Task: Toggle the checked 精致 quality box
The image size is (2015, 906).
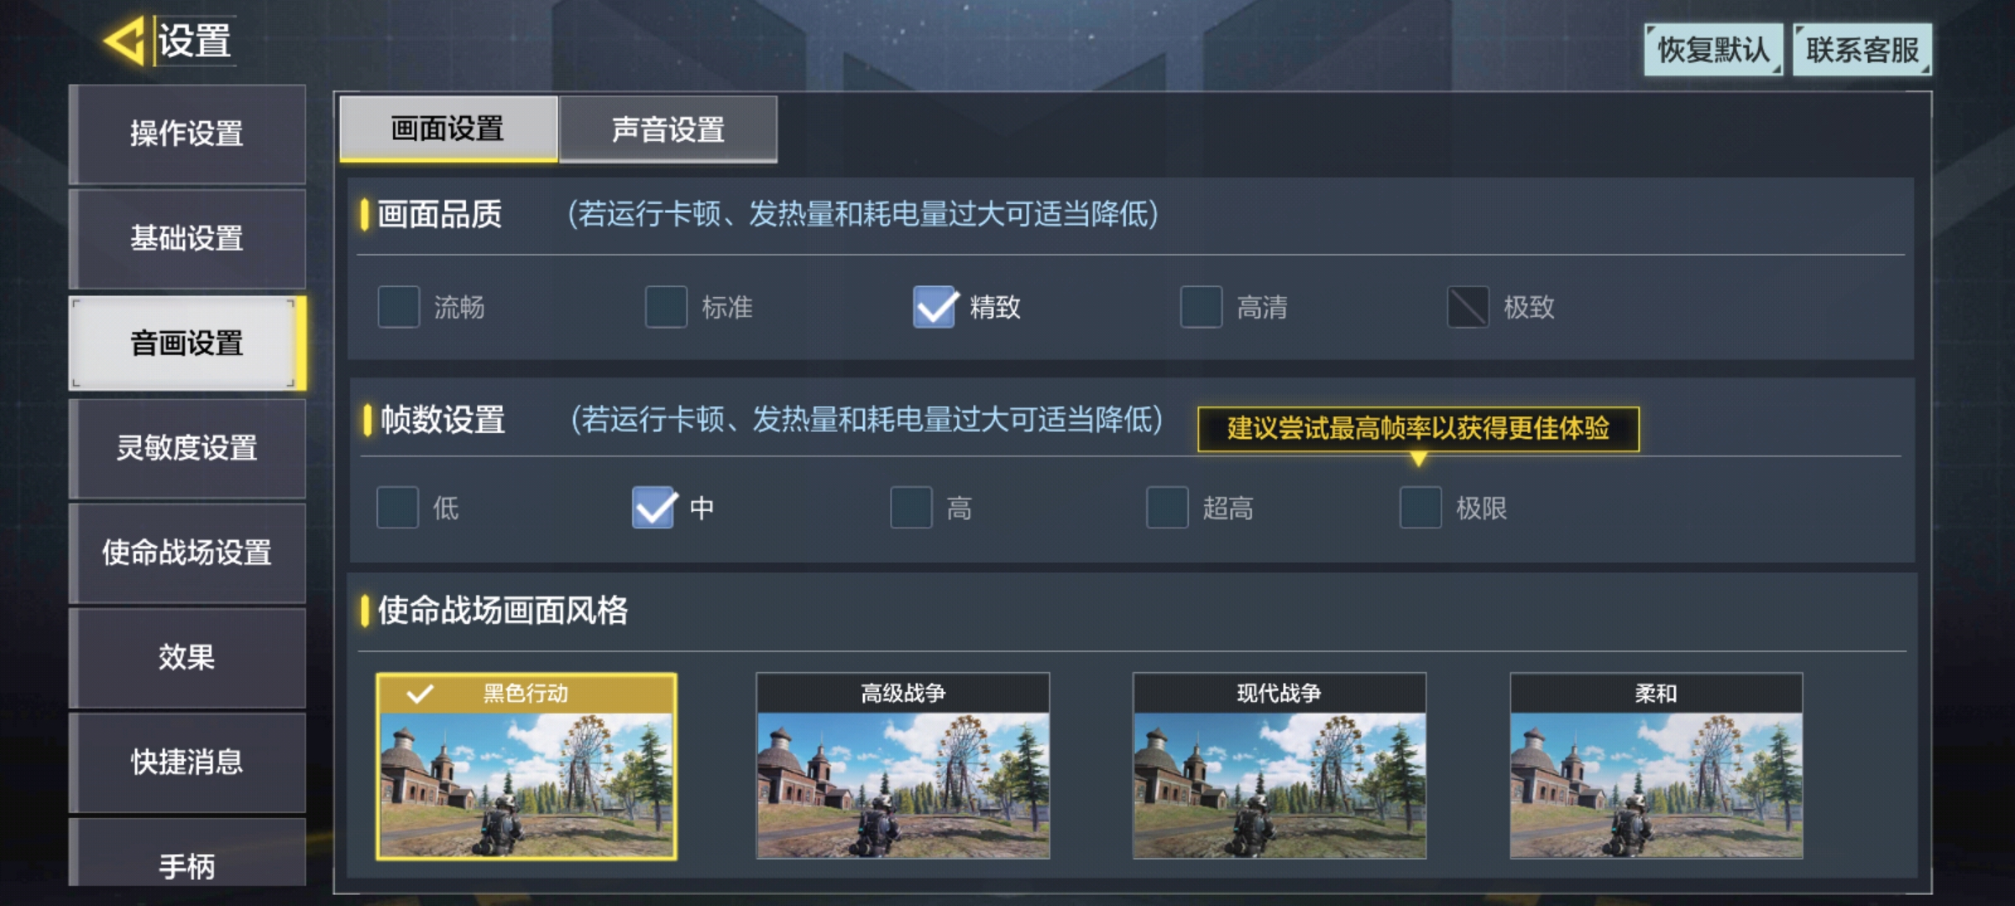Action: pyautogui.click(x=934, y=307)
